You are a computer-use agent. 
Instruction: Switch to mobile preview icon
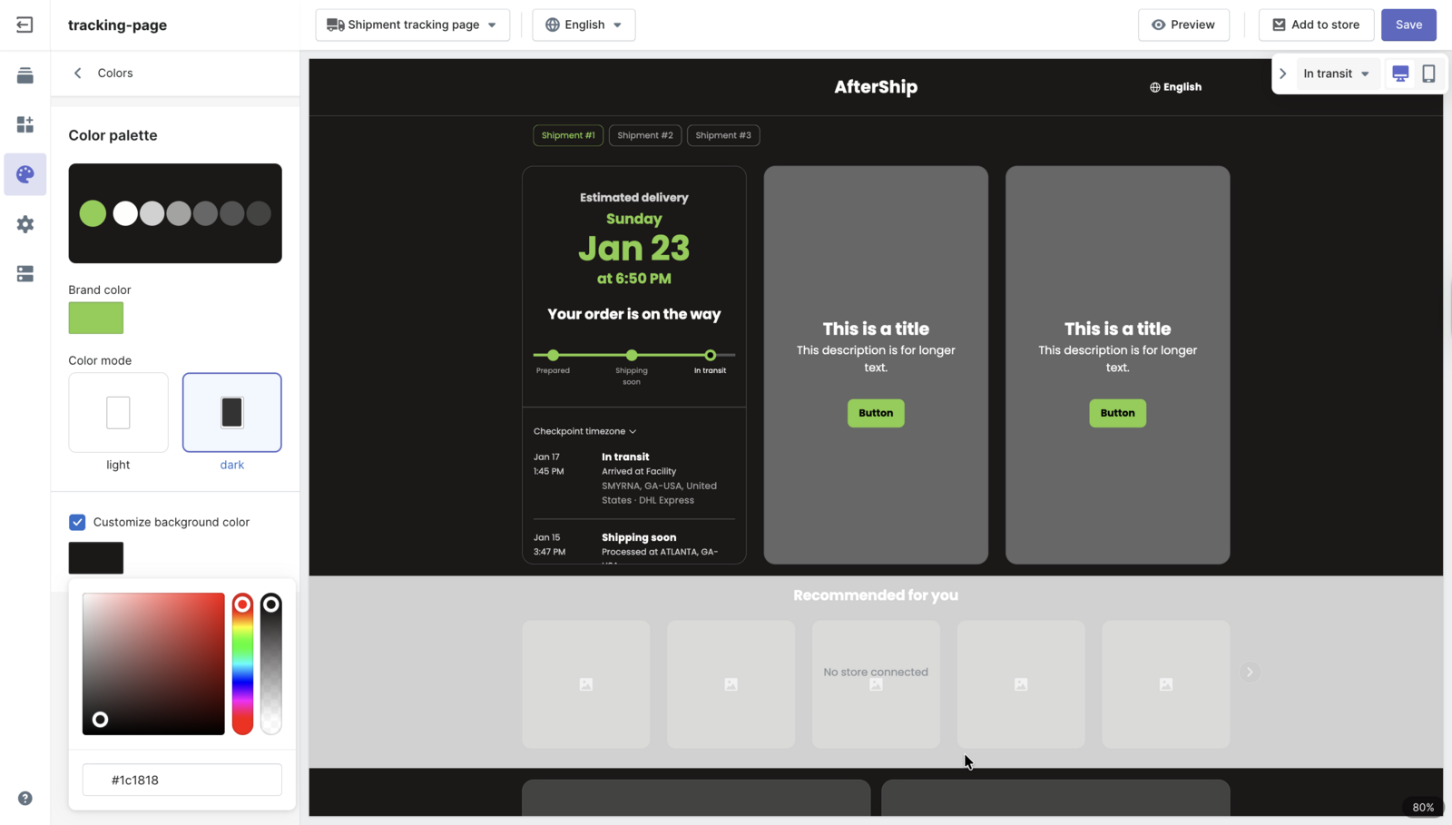click(1428, 74)
